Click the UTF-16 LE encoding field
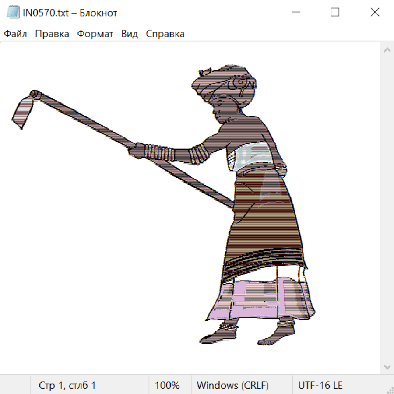The width and height of the screenshot is (394, 394). point(320,386)
